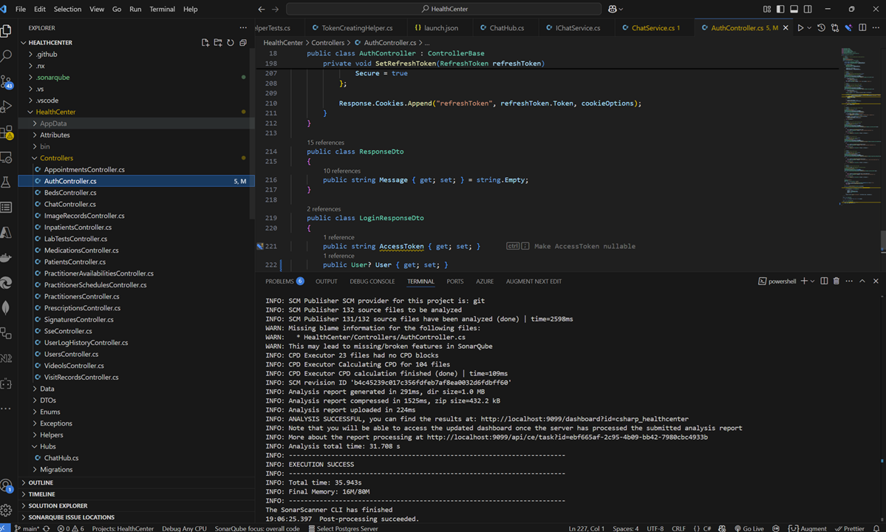Open new terminal profile dropdown arrow
This screenshot has height=532, width=886.
point(813,282)
